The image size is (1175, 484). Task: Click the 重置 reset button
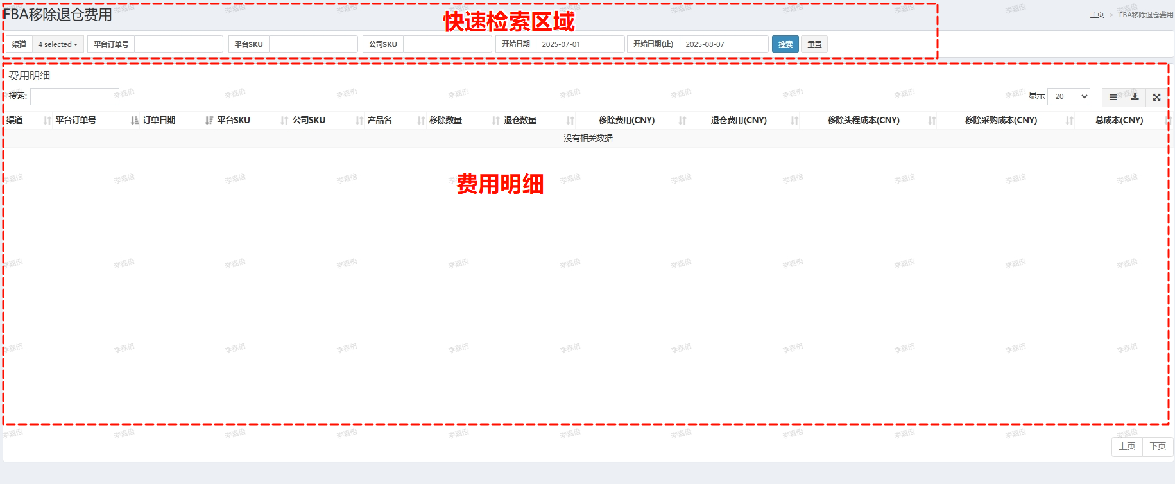[814, 44]
